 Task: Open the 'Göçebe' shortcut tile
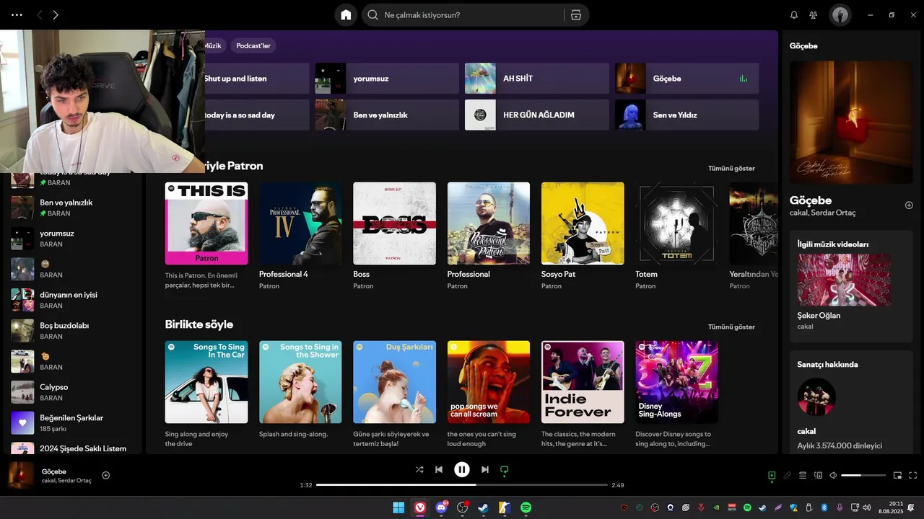click(687, 79)
